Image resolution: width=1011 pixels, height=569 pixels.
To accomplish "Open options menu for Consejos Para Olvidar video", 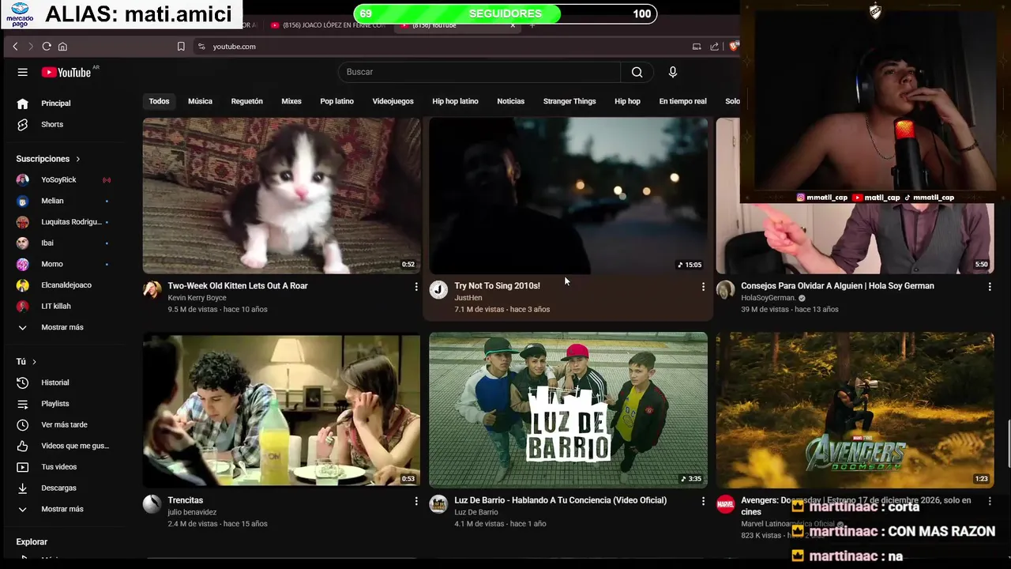I will 990,287.
